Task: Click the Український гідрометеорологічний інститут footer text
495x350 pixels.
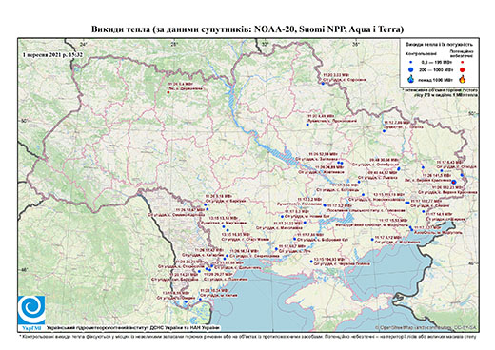Action: 132,327
